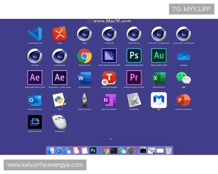This screenshot has width=218, height=174.
Task: Open Adobe Photoshop 2020 in the grid
Action: (134, 56)
